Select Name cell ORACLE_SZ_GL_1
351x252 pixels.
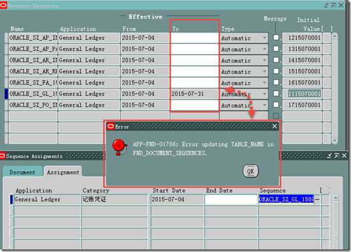pyautogui.click(x=33, y=94)
